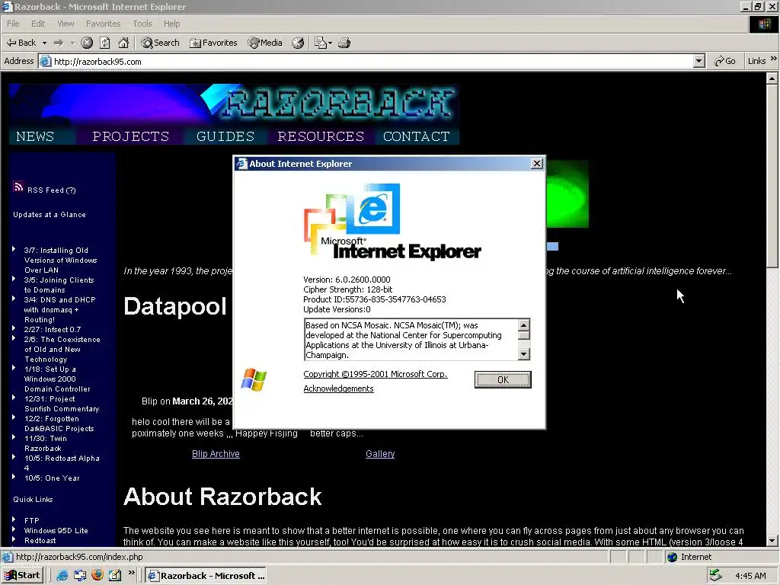The width and height of the screenshot is (780, 585).
Task: Open the GUIDES navigation tab
Action: point(225,136)
